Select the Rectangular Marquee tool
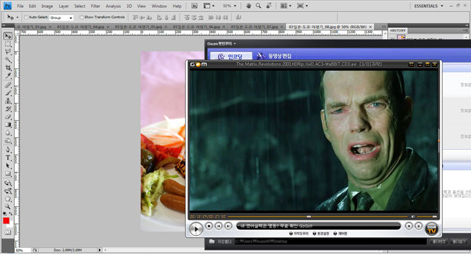 click(x=8, y=44)
